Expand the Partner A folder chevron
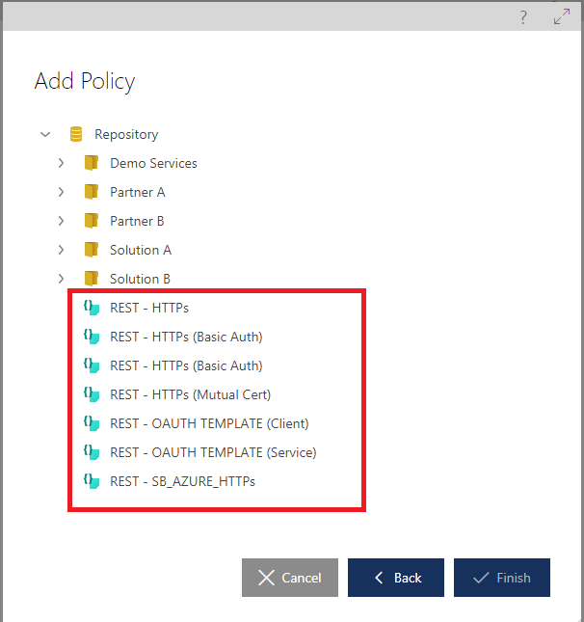Screen dimensions: 584x622 61,192
